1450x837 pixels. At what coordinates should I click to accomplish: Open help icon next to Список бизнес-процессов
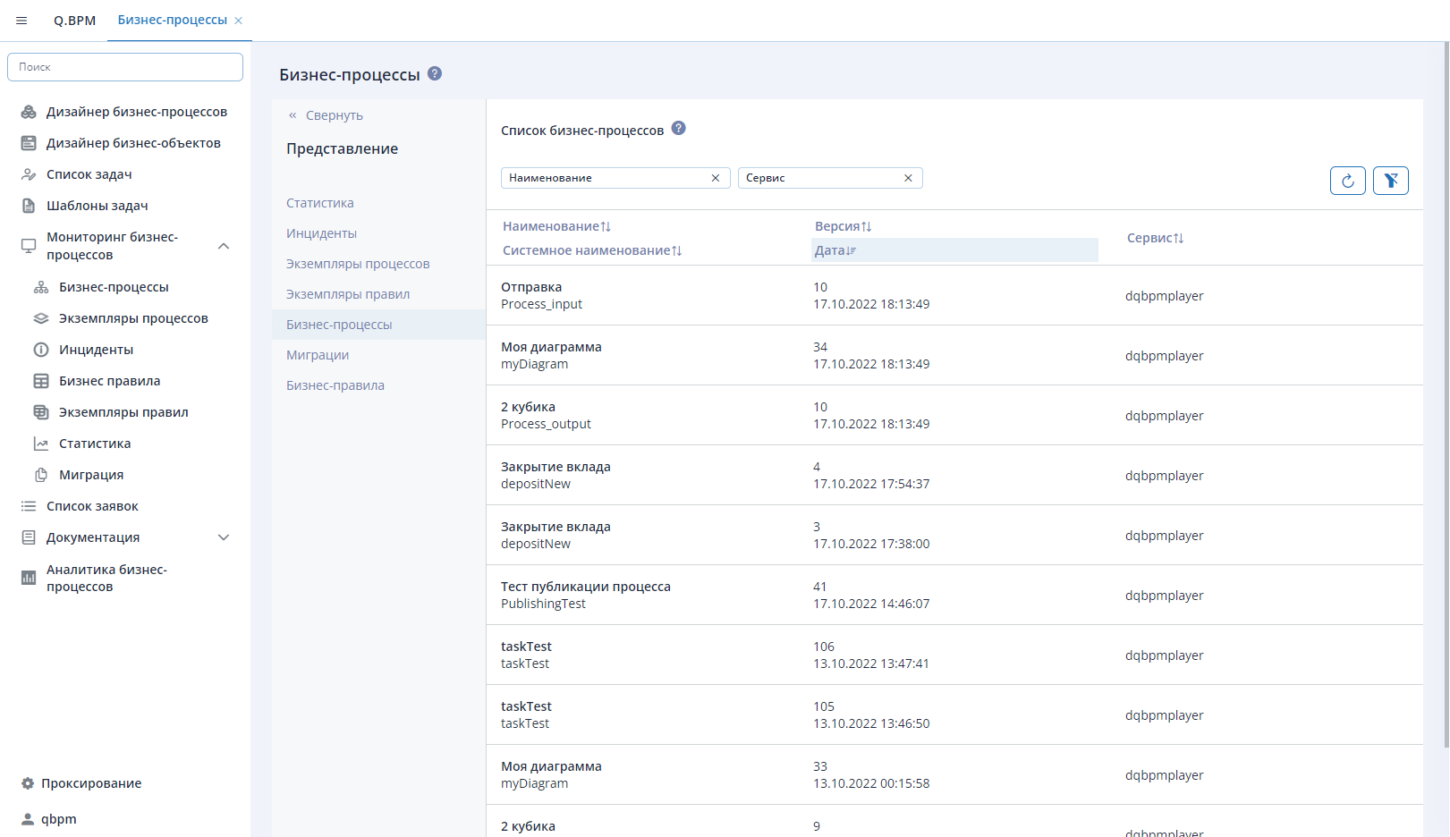pos(679,128)
